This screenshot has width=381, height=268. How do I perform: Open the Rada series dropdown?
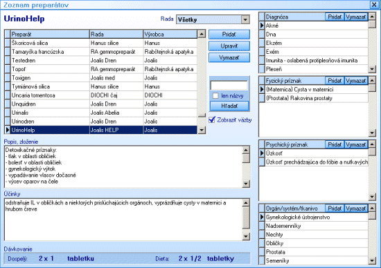point(245,19)
